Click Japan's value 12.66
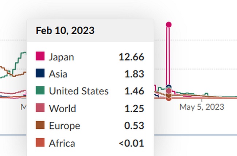This screenshot has width=237, height=156. pyautogui.click(x=131, y=57)
